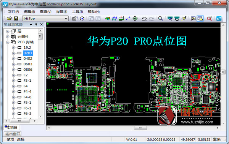Select the F4-4 footprint item
The height and width of the screenshot is (144, 229).
point(27,92)
